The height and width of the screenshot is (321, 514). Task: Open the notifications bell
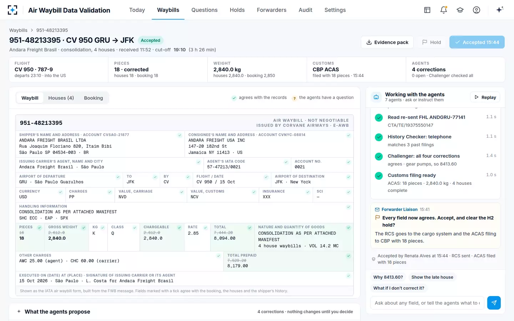[x=444, y=10]
